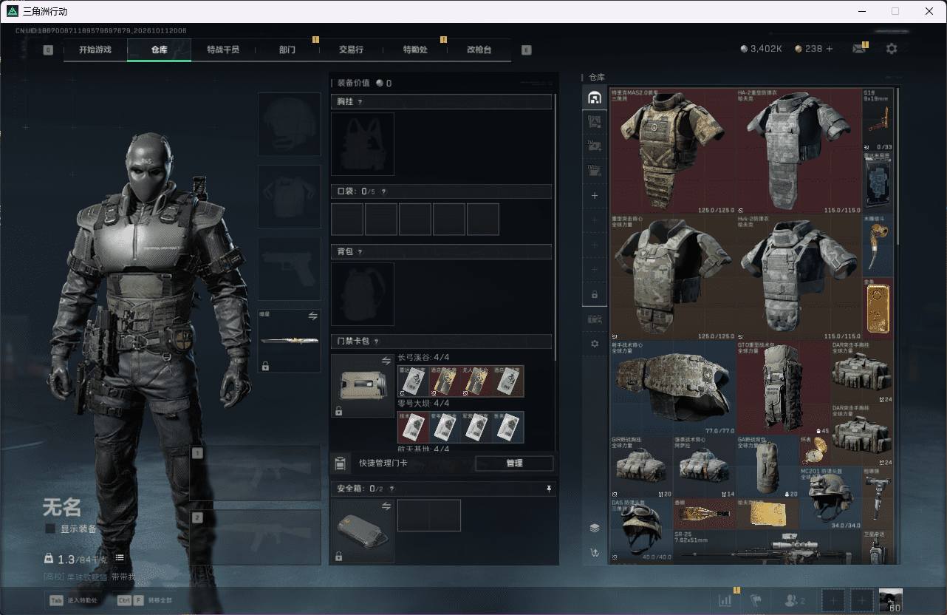The height and width of the screenshot is (615, 947).
Task: Click the stacked layers sort icon
Action: point(595,528)
